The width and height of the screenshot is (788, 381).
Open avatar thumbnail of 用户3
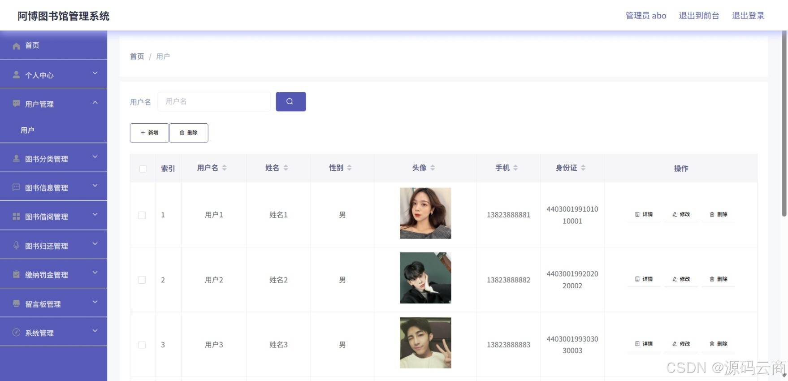[x=425, y=343]
